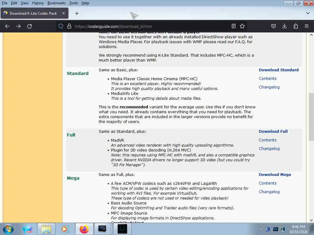This screenshot has width=314, height=235.
Task: Open the black window taskbar app
Action: pyautogui.click(x=122, y=229)
